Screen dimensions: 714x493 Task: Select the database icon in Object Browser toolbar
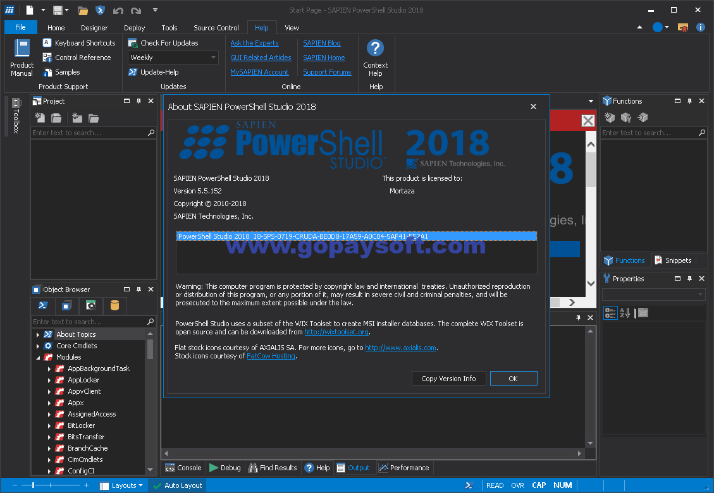pos(114,306)
